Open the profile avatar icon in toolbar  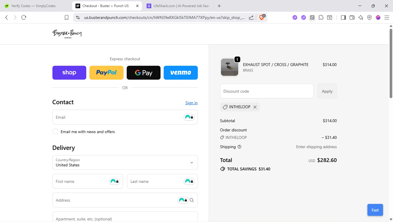click(378, 18)
